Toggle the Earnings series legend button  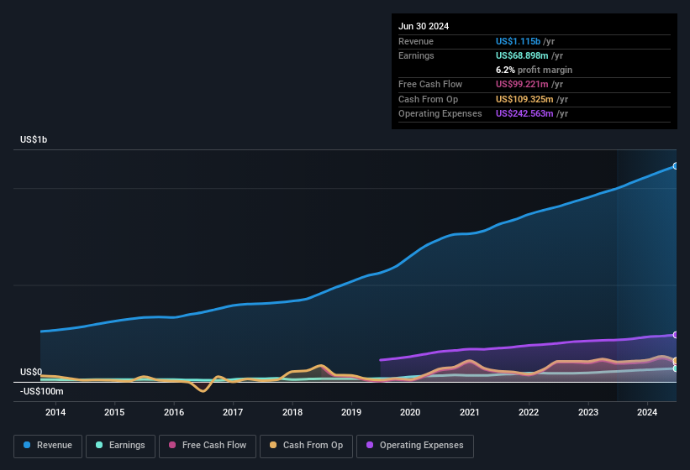(120, 446)
